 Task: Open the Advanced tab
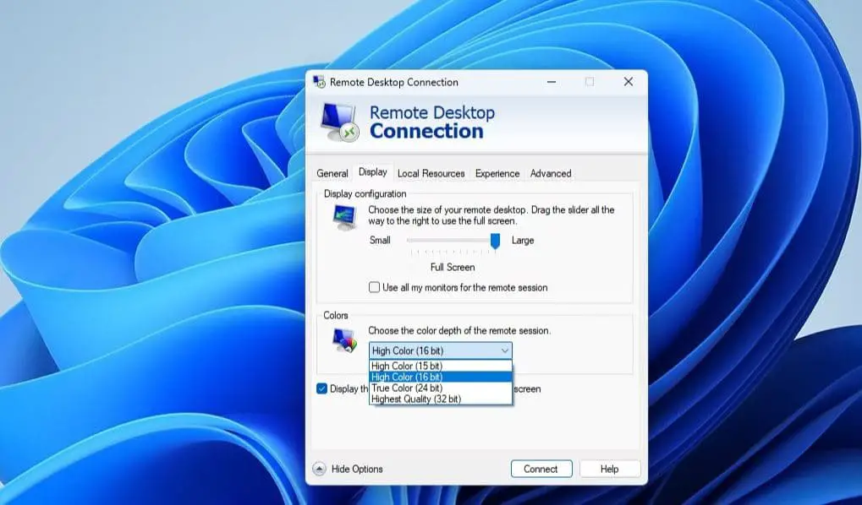click(x=551, y=173)
